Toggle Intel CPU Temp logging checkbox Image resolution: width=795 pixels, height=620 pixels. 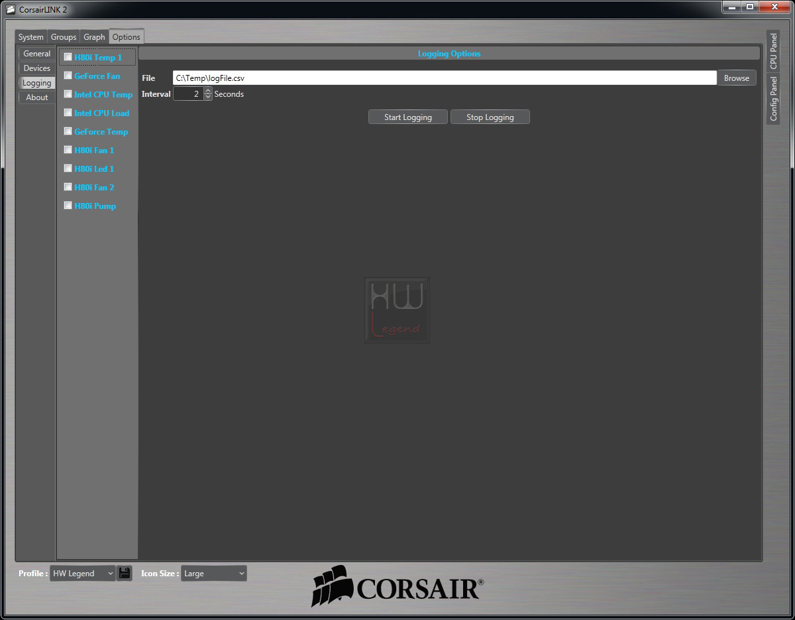click(68, 94)
